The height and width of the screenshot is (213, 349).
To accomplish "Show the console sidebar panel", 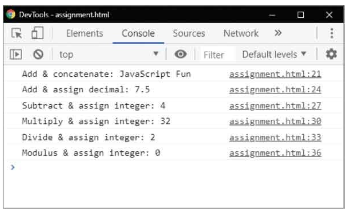I will (x=15, y=55).
